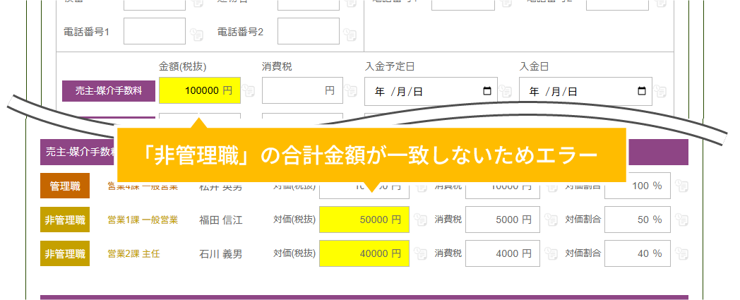The image size is (740, 300).
Task: Click the 非管理職 badge for 福田 信江
Action: (65, 220)
